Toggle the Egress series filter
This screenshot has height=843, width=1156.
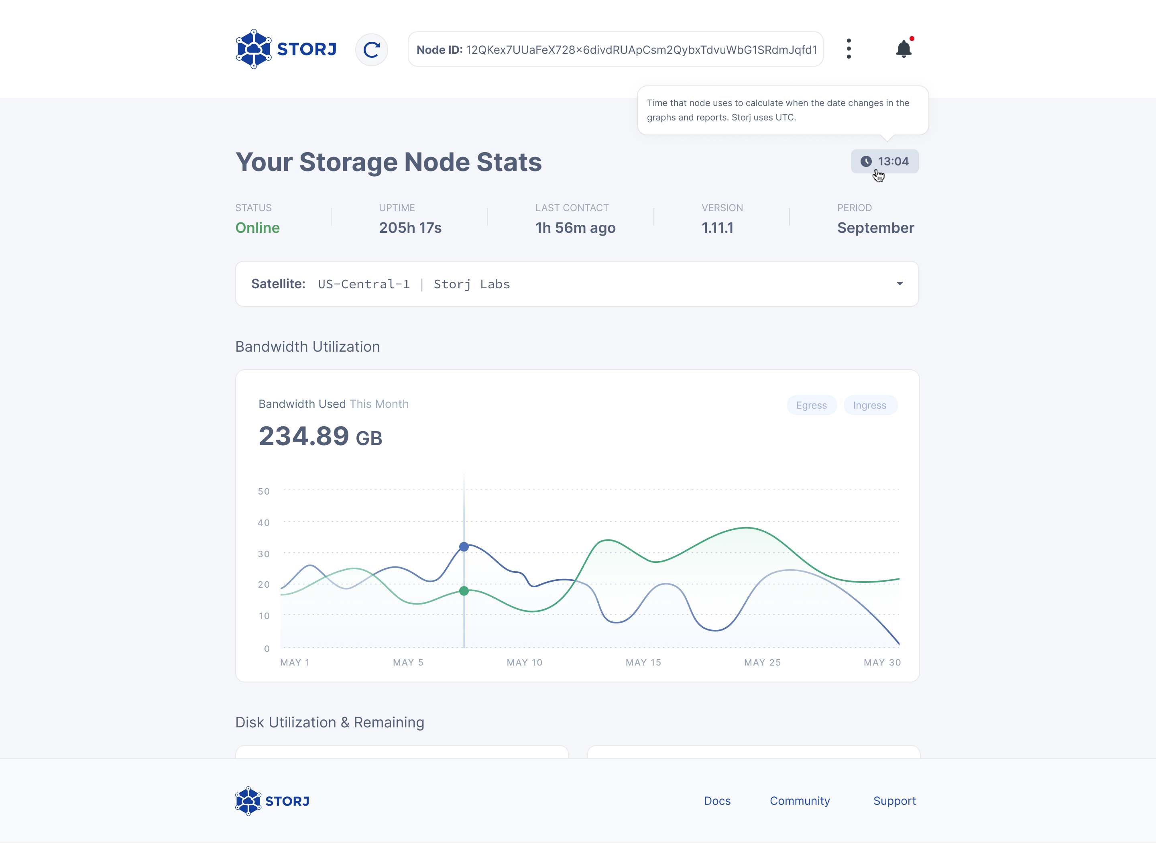click(811, 405)
